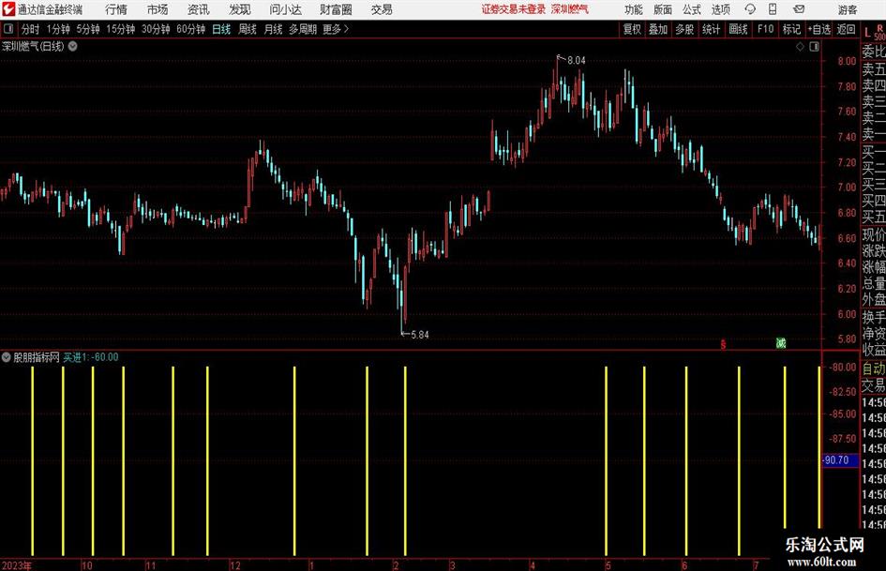Open the 选项 menu
The image size is (886, 571).
click(x=720, y=9)
